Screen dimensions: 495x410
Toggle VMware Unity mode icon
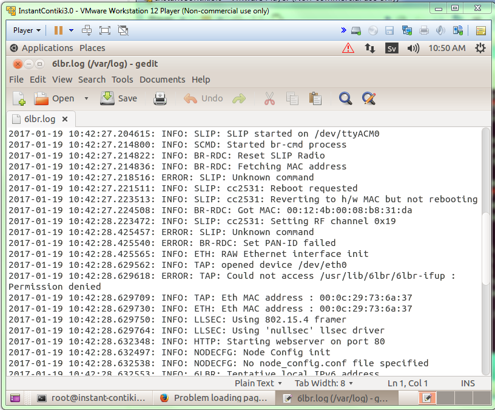123,30
